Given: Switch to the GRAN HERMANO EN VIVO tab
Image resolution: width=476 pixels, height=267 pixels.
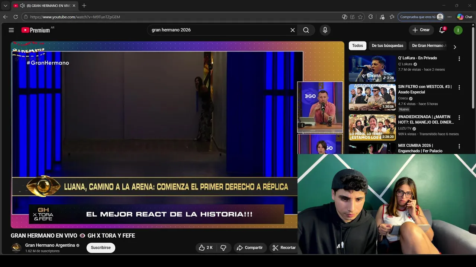Looking at the screenshot, I should pyautogui.click(x=45, y=6).
